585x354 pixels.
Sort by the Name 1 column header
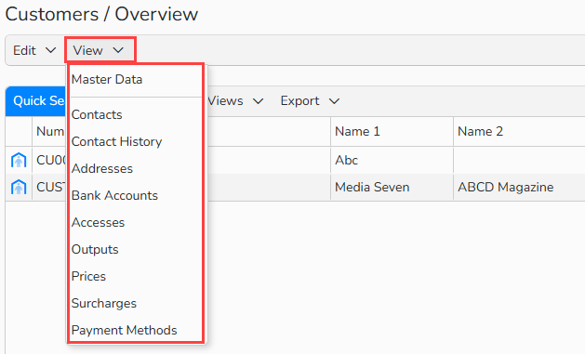pyautogui.click(x=392, y=132)
